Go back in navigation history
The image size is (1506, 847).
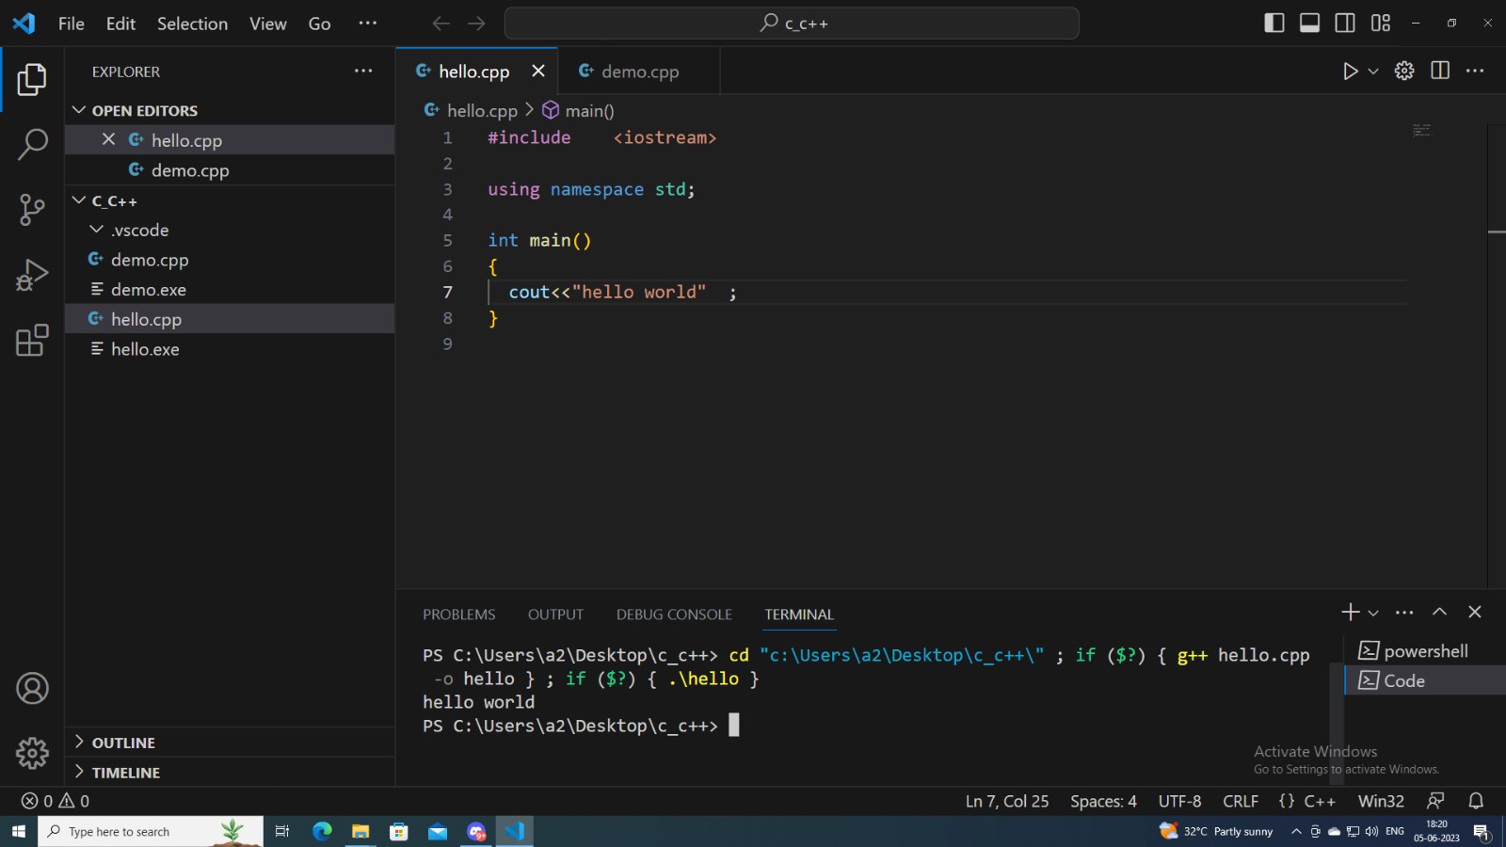coord(441,24)
